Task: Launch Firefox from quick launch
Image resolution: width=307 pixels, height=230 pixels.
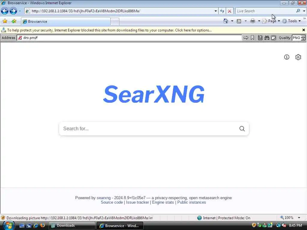Action: [x=43, y=225]
